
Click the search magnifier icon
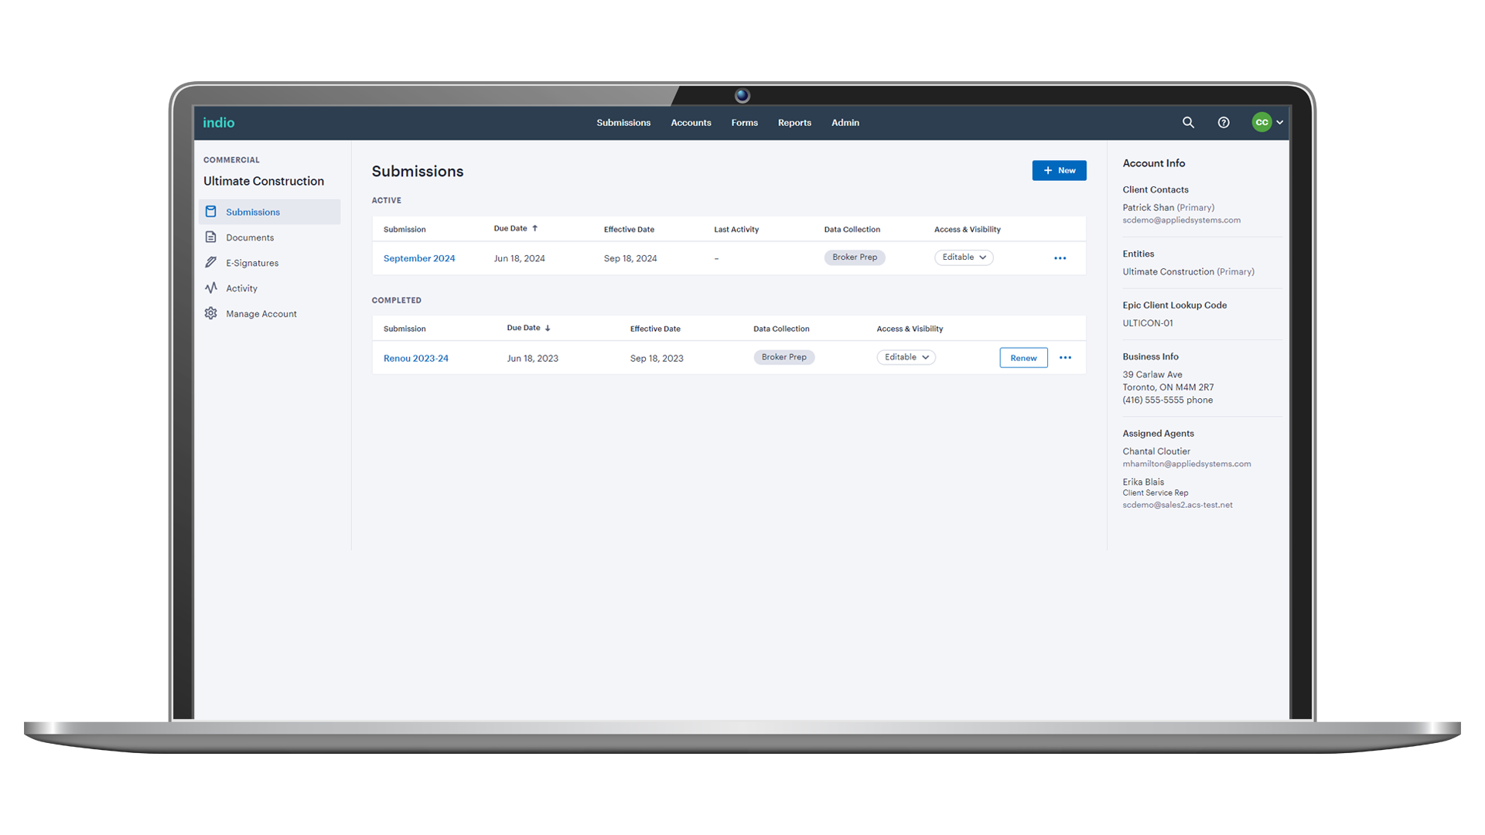(x=1188, y=122)
